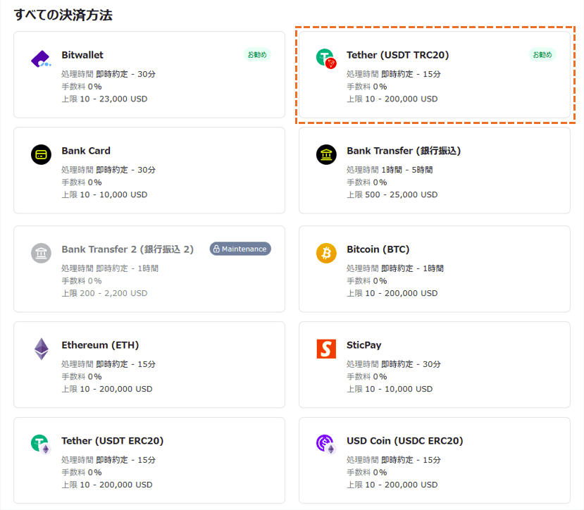Click the お勧め badge on Tether TRC20

click(x=542, y=55)
